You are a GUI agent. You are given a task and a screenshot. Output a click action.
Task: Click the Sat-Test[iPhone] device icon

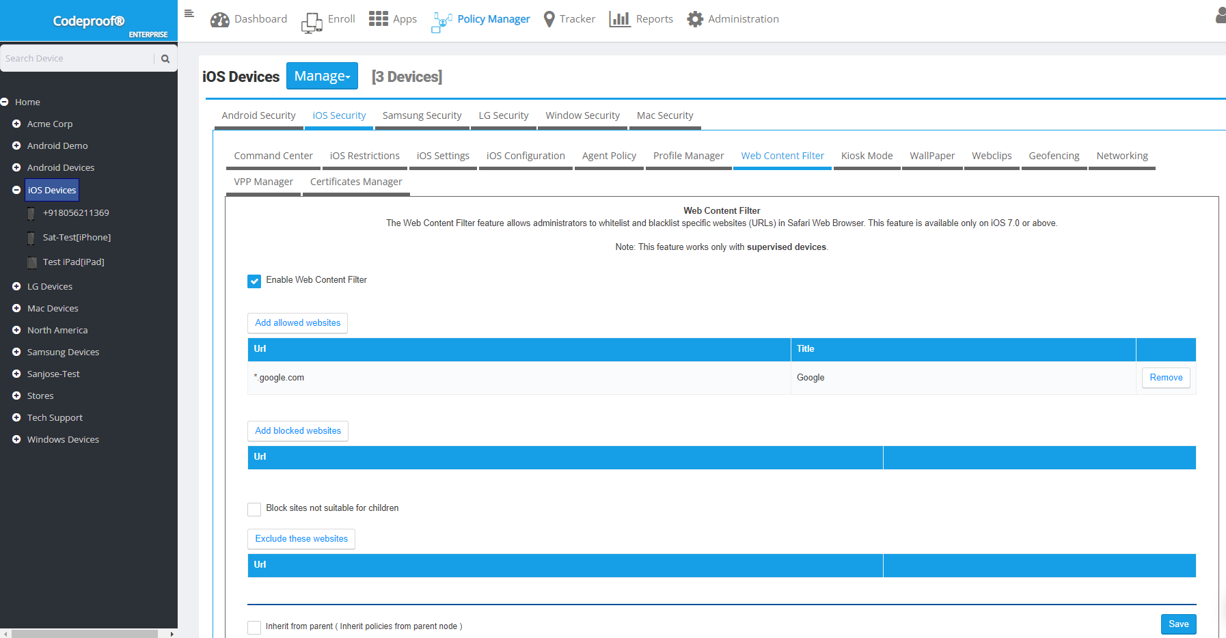[31, 238]
